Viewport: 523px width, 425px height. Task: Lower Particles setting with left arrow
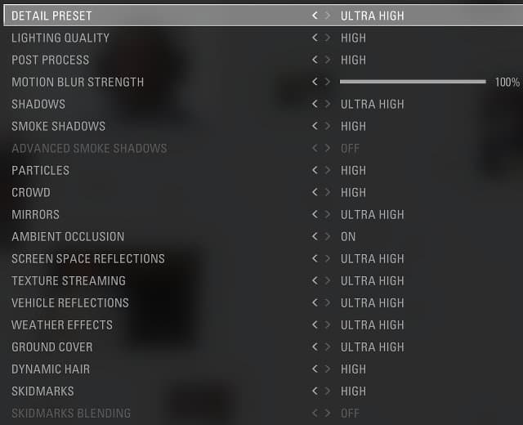[315, 170]
